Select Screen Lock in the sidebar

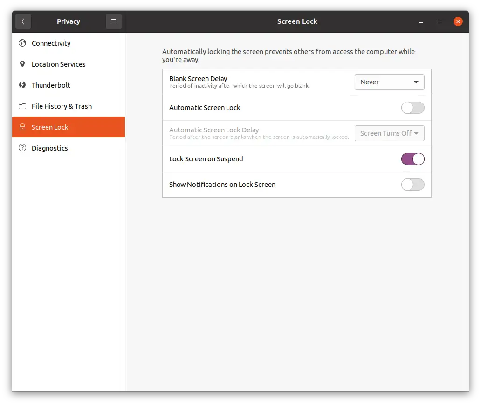pyautogui.click(x=69, y=127)
